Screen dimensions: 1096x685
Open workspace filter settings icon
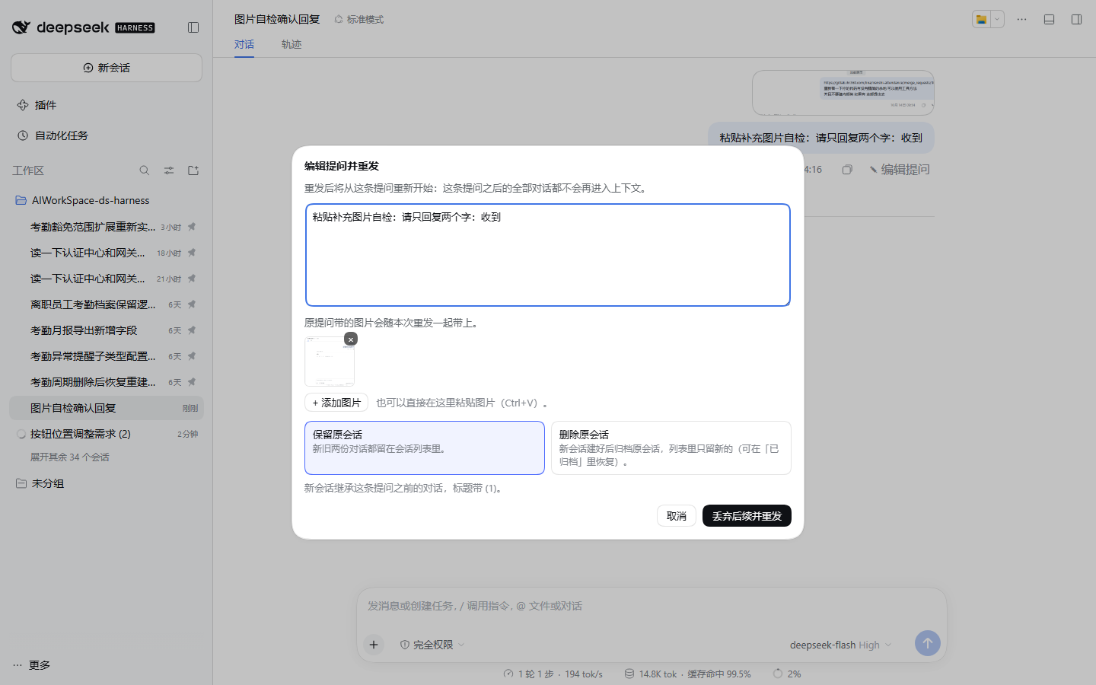pos(169,170)
